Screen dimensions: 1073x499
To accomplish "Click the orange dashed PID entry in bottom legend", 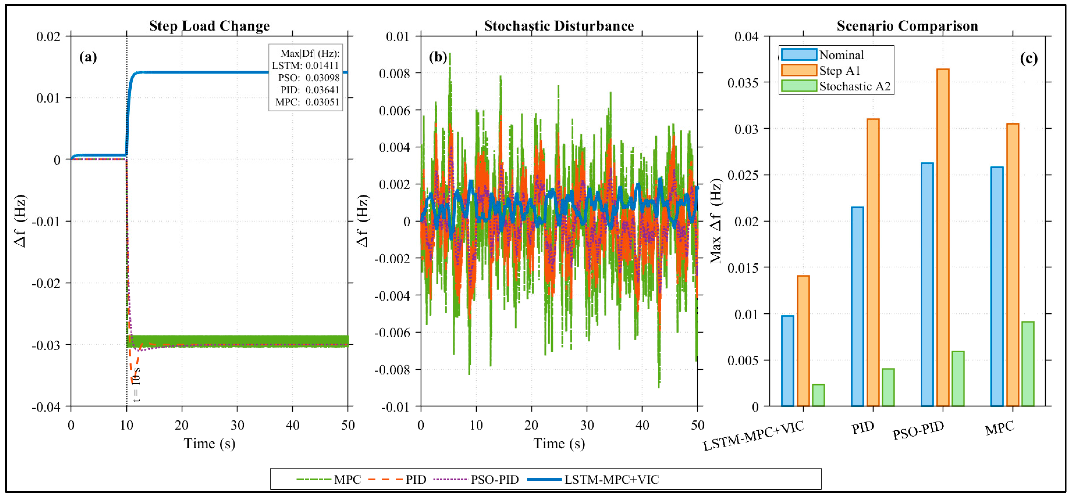I will pyautogui.click(x=397, y=479).
